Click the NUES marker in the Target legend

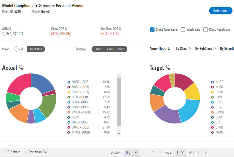pyautogui.click(x=212, y=87)
